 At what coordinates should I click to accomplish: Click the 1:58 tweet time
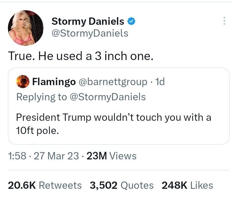[x=17, y=156]
